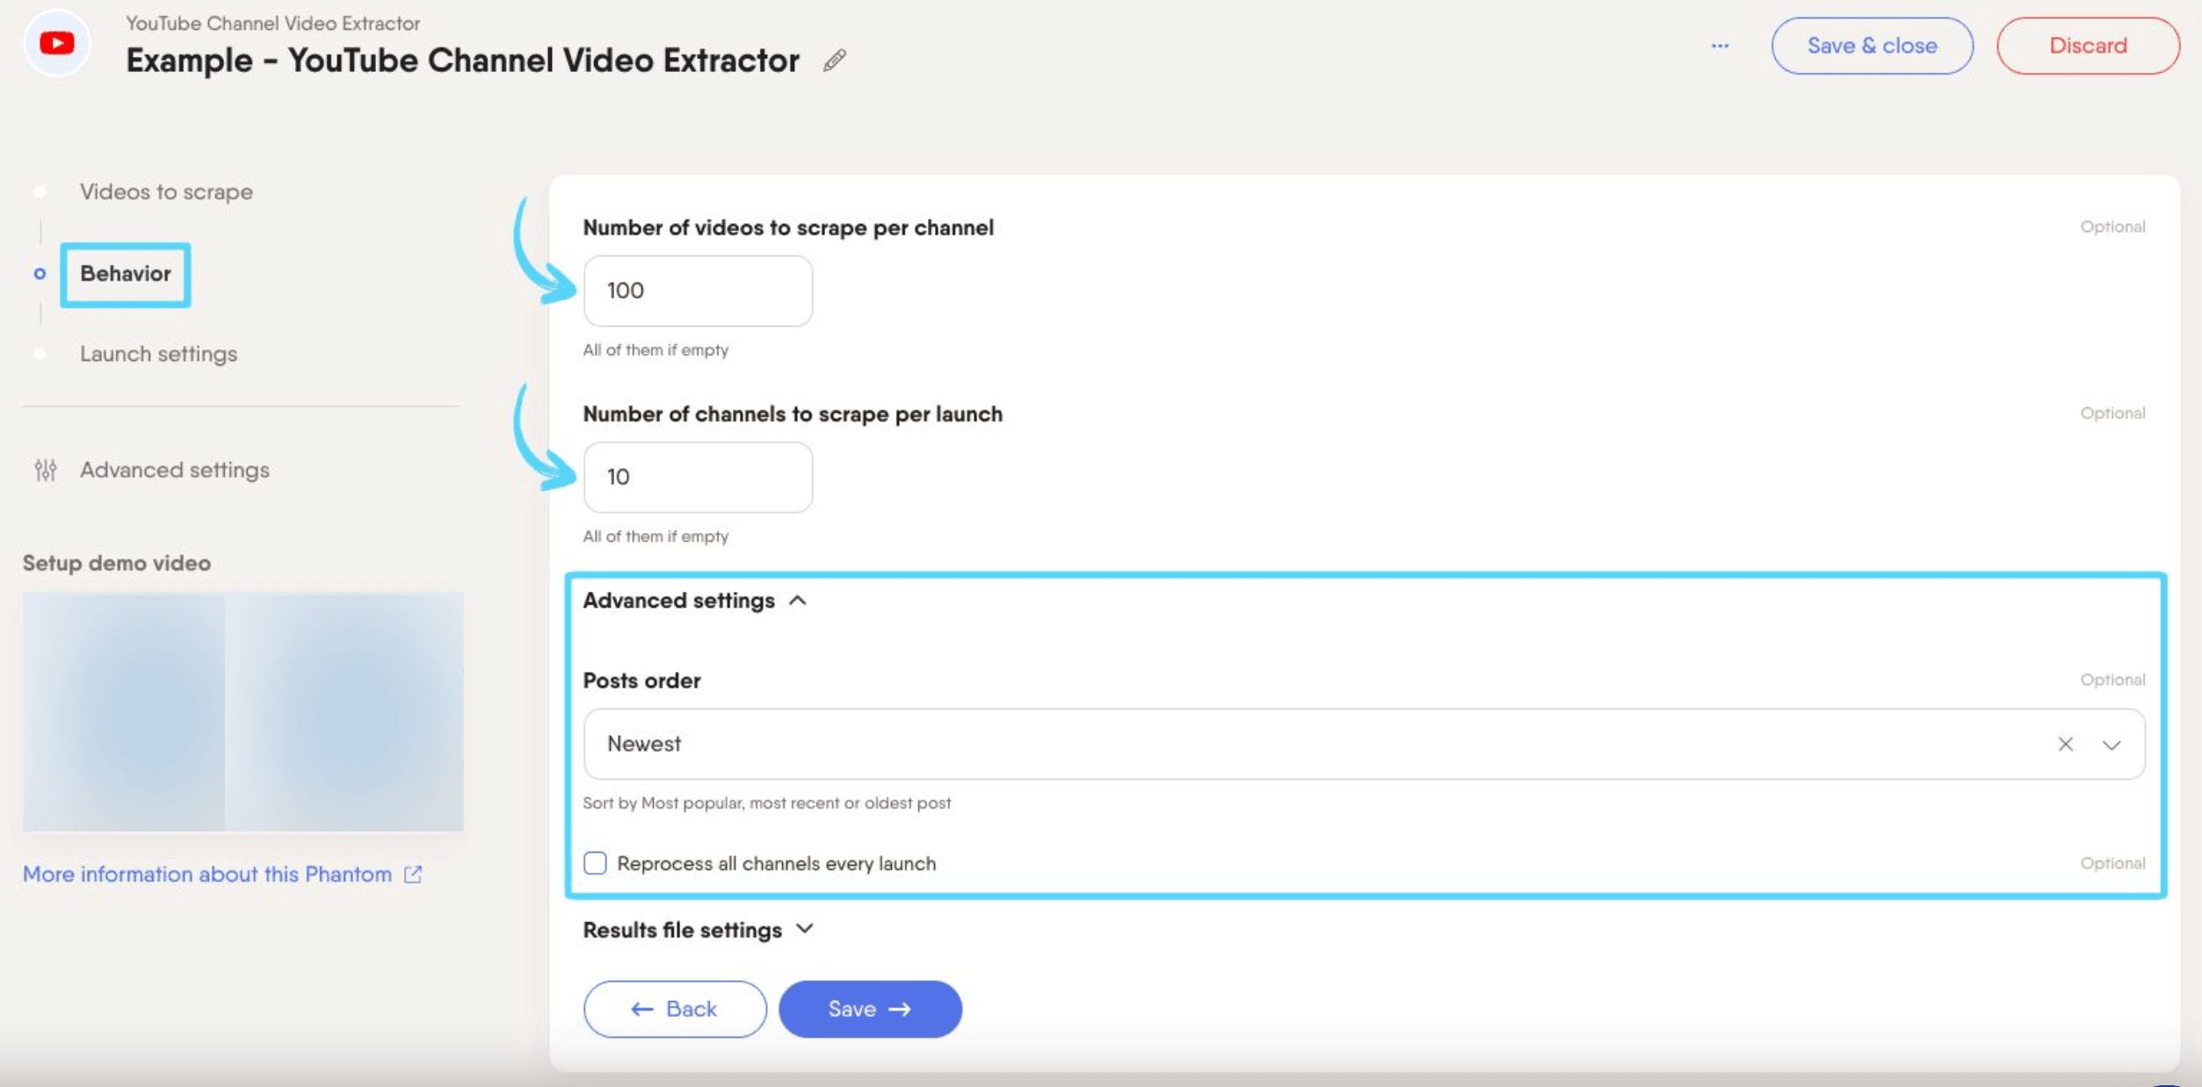
Task: Click the YouTube logo icon
Action: coord(57,43)
